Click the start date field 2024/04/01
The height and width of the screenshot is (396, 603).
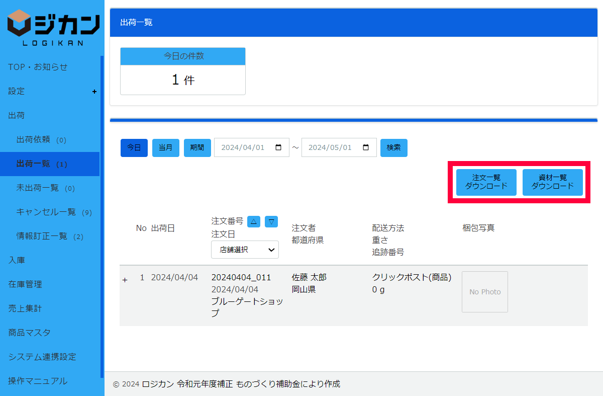[246, 148]
